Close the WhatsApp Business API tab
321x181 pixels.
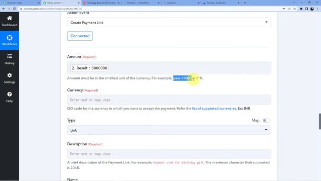(x=118, y=3)
